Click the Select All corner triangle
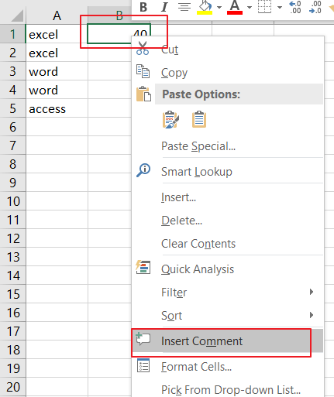 (17, 15)
